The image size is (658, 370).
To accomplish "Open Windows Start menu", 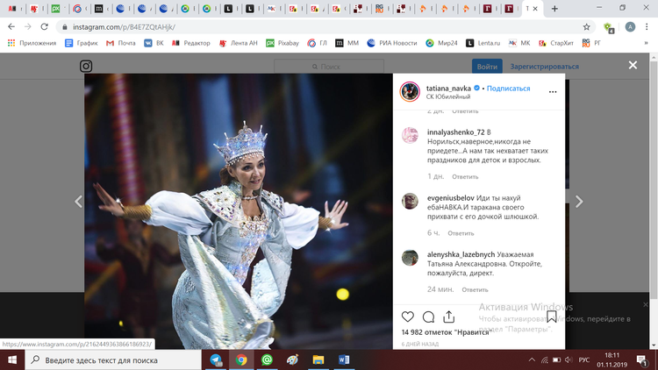I will (12, 360).
